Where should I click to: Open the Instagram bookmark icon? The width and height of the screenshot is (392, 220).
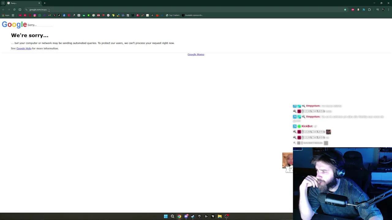[x=35, y=15]
